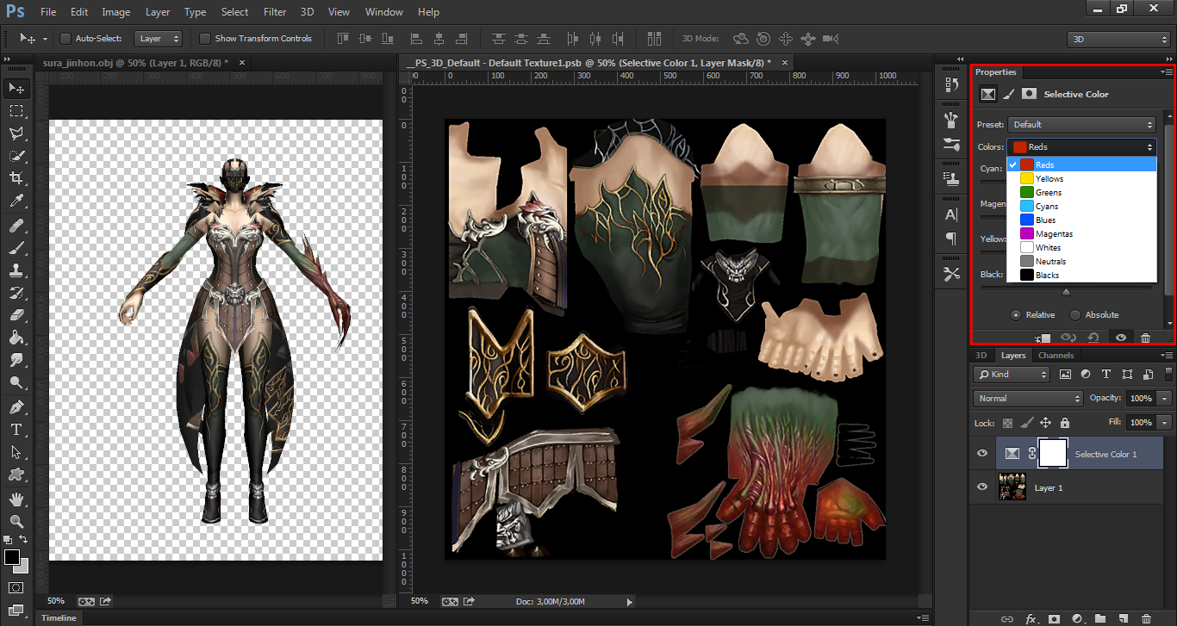The height and width of the screenshot is (626, 1177).
Task: Toggle lock transparent pixels
Action: pos(1007,423)
